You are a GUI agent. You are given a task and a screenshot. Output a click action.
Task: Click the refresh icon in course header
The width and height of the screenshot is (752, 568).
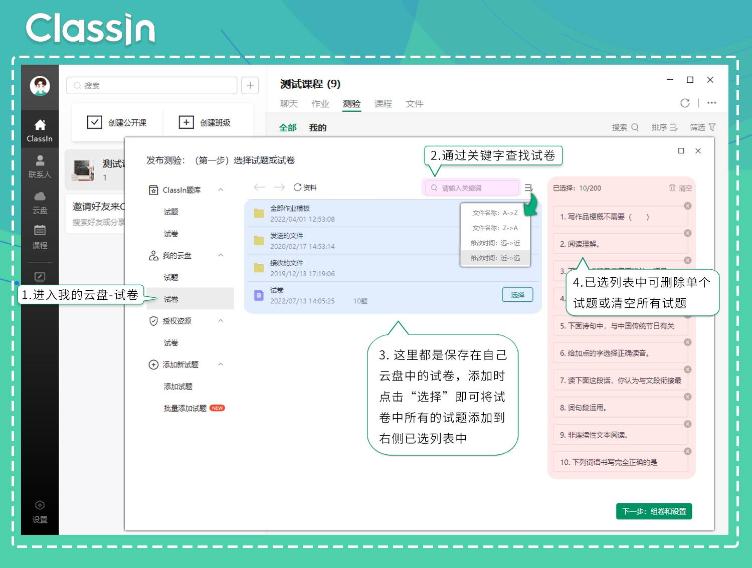coord(685,103)
